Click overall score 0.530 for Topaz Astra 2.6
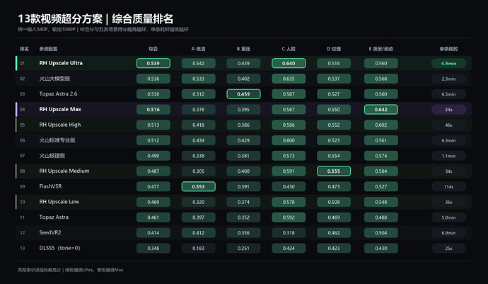 pyautogui.click(x=153, y=94)
